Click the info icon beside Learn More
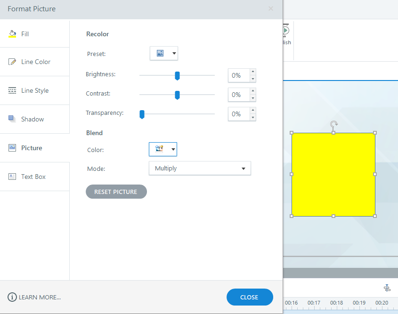The image size is (398, 314). 12,297
